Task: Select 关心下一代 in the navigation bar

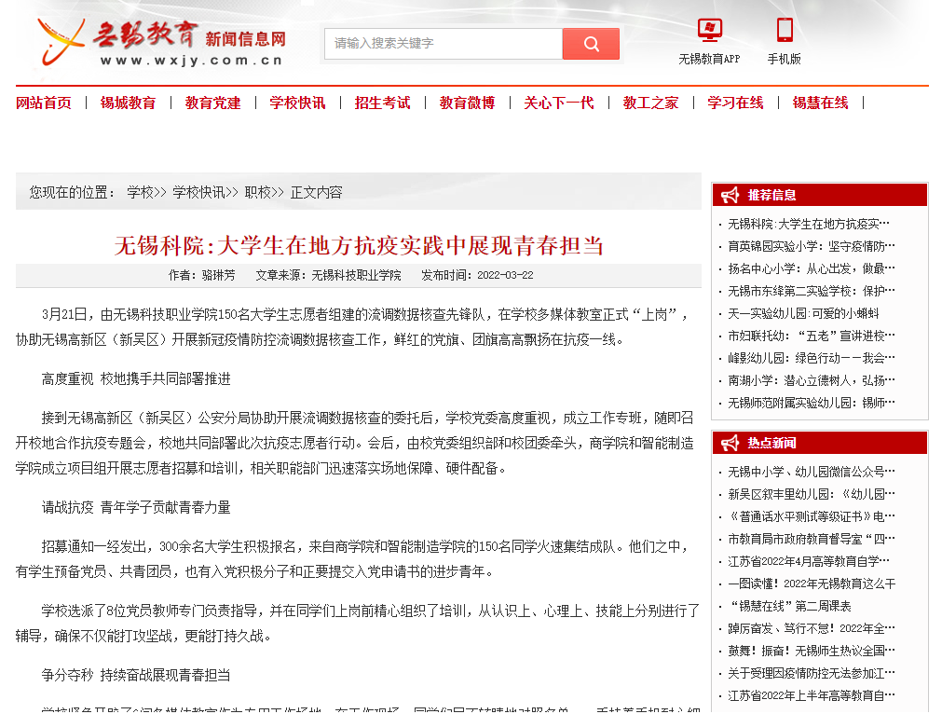Action: click(559, 103)
